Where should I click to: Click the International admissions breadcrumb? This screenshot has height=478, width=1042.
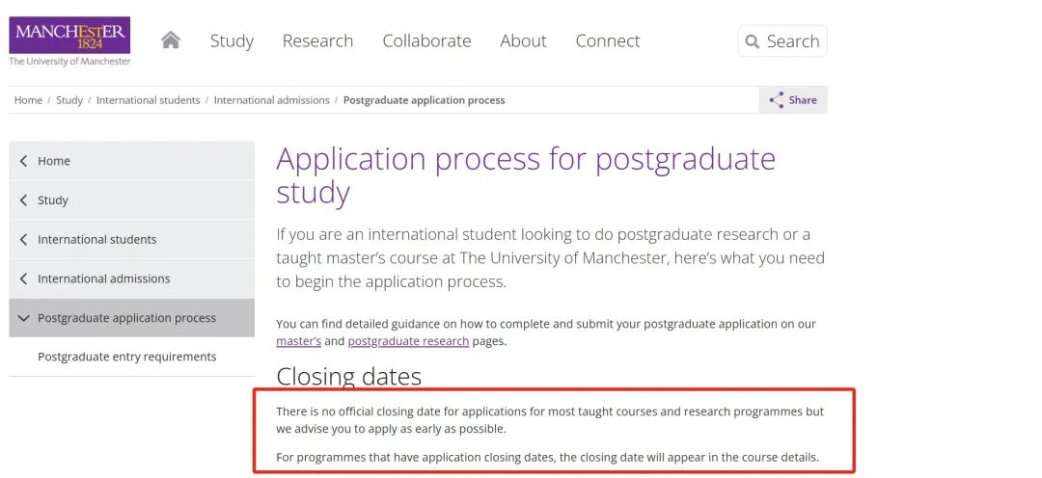click(271, 100)
